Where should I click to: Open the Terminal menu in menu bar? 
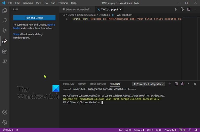(x=63, y=3)
